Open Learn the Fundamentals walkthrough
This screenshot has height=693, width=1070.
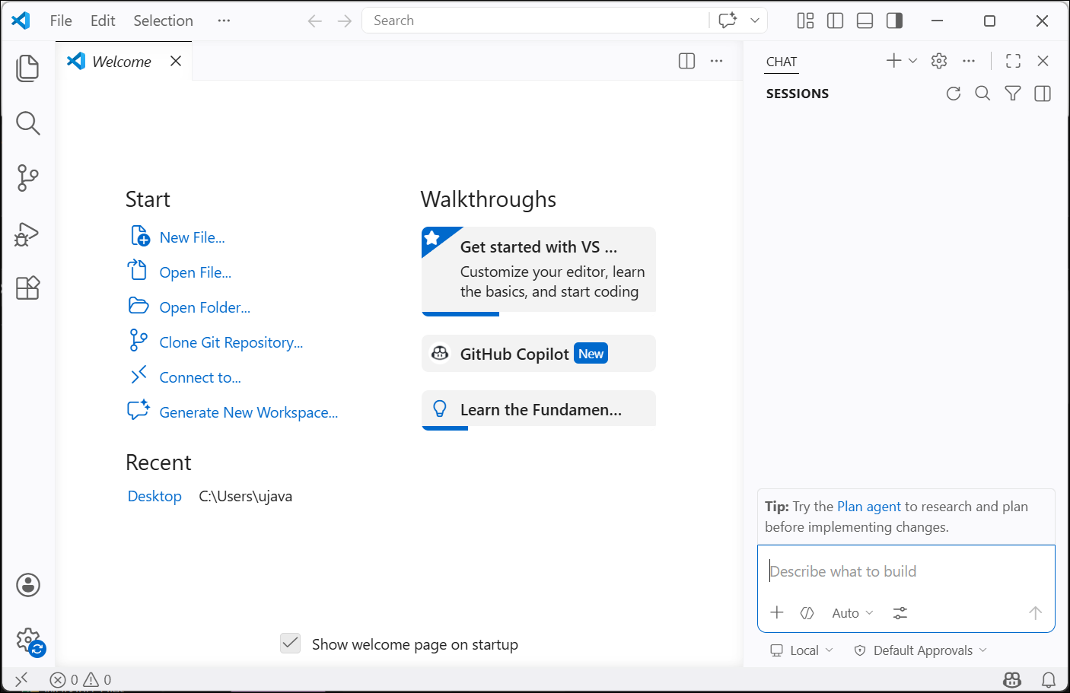pos(539,410)
